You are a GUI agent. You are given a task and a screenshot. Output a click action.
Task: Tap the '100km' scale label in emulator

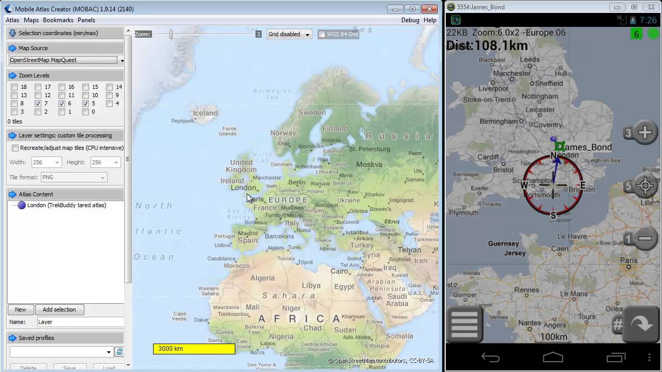tap(553, 337)
